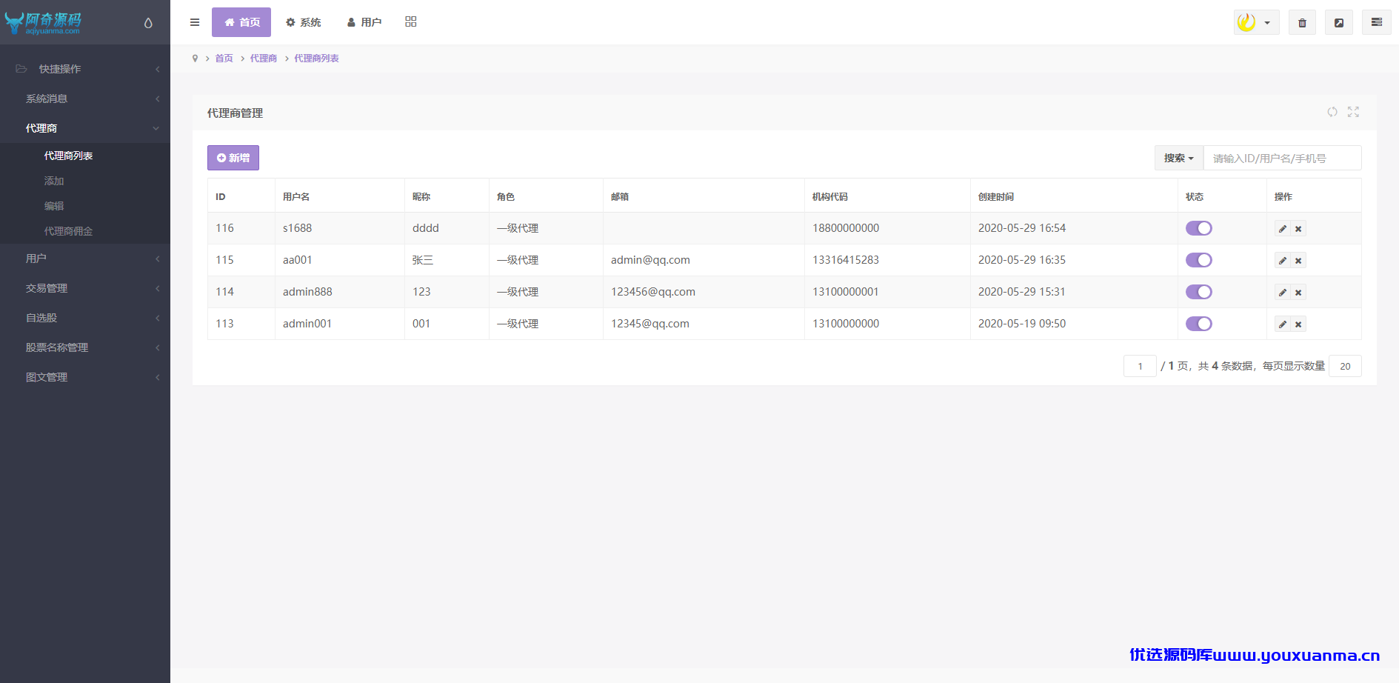Click the hamburger menu collapse icon

(195, 22)
